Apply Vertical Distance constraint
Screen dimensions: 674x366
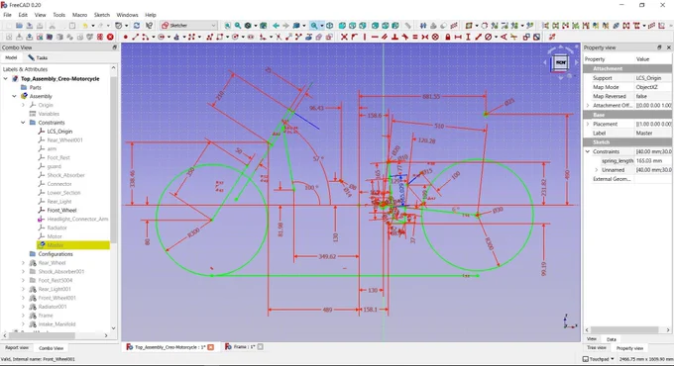point(468,37)
